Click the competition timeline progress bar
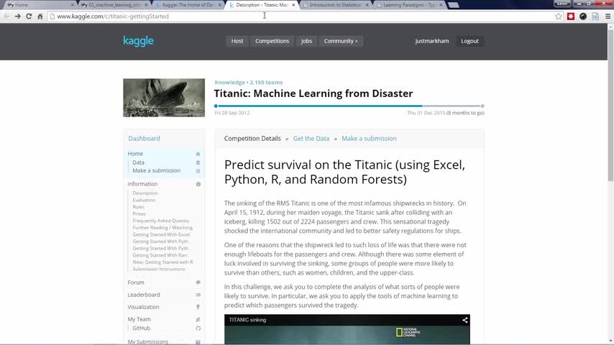Viewport: 614px width, 345px height. click(x=349, y=106)
